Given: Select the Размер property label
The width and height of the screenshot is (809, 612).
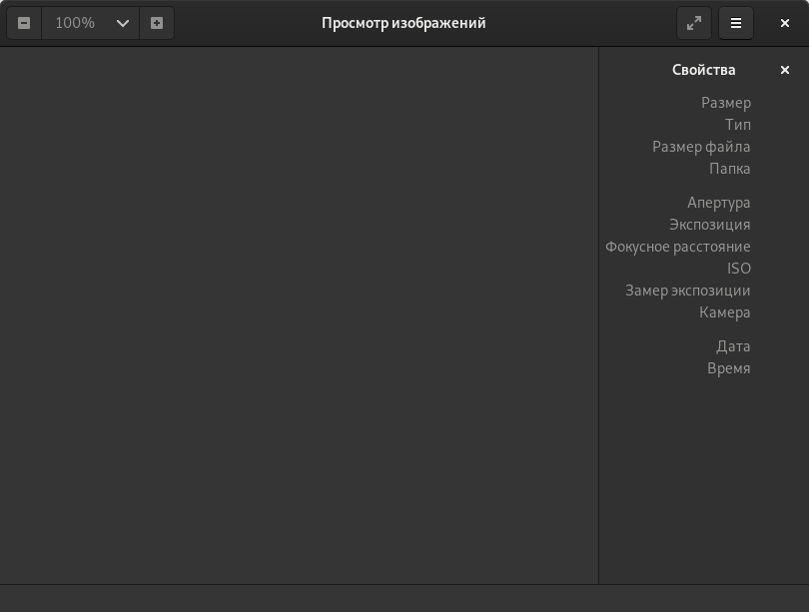Looking at the screenshot, I should [x=725, y=103].
